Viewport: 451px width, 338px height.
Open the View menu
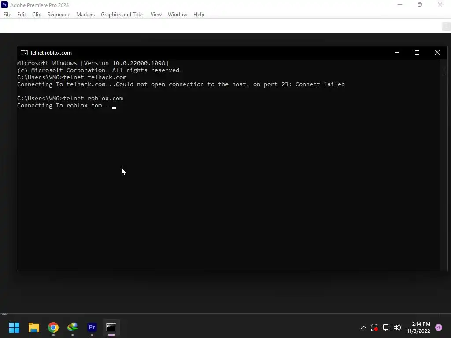click(x=156, y=15)
